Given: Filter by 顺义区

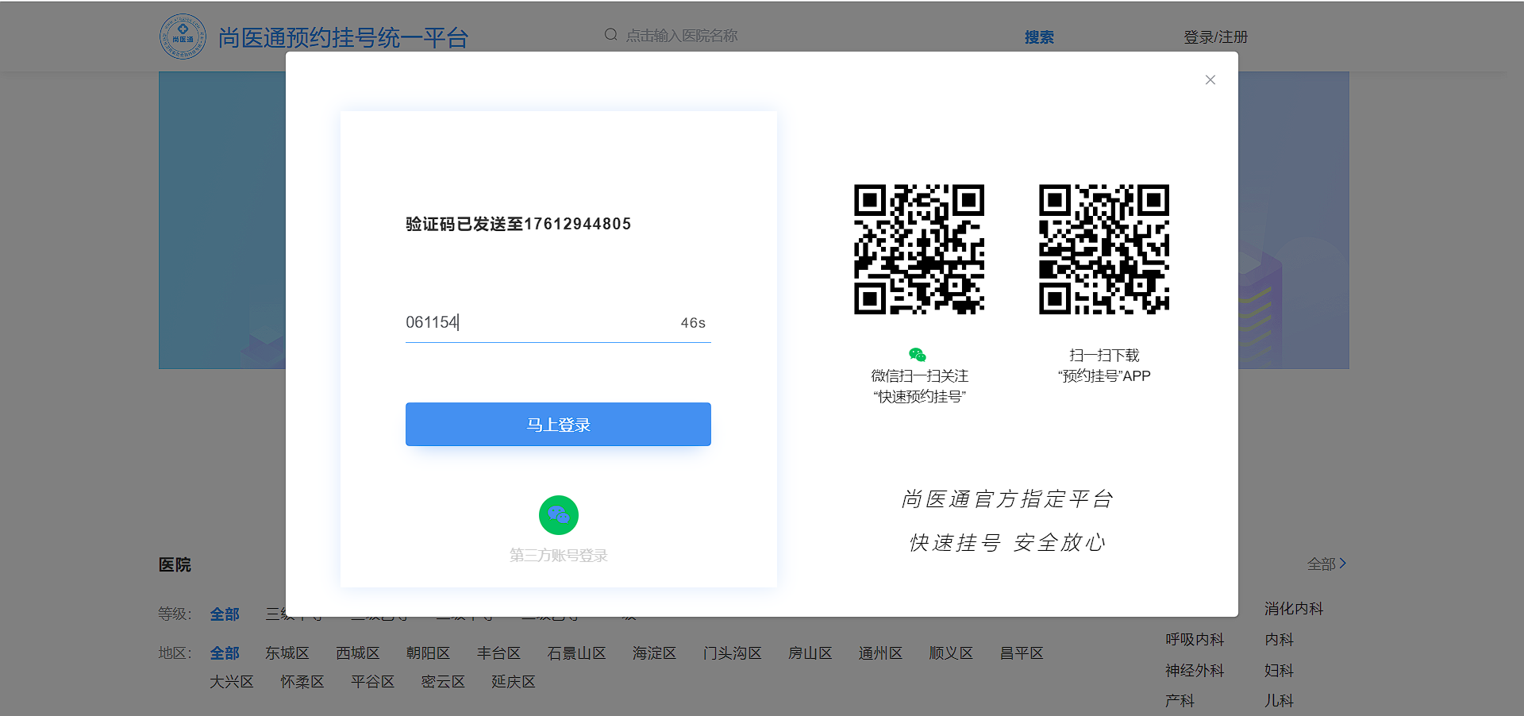Looking at the screenshot, I should [x=952, y=653].
